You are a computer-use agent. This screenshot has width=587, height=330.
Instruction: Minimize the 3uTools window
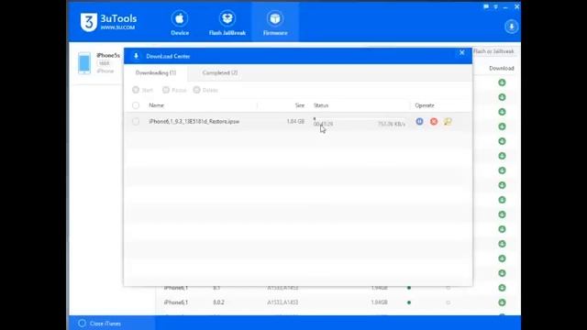click(x=505, y=7)
